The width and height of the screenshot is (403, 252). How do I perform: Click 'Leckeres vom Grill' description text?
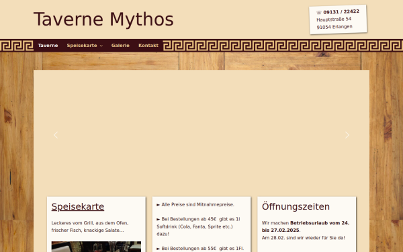90,226
